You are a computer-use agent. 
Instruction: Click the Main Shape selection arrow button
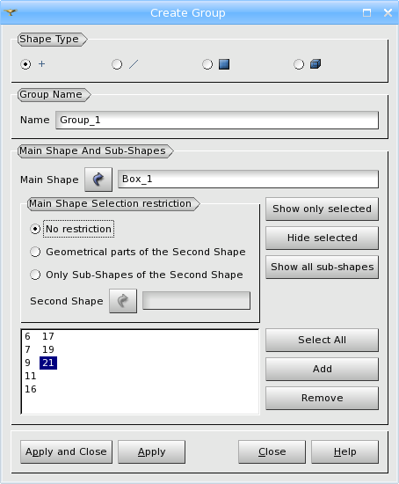coord(98,180)
